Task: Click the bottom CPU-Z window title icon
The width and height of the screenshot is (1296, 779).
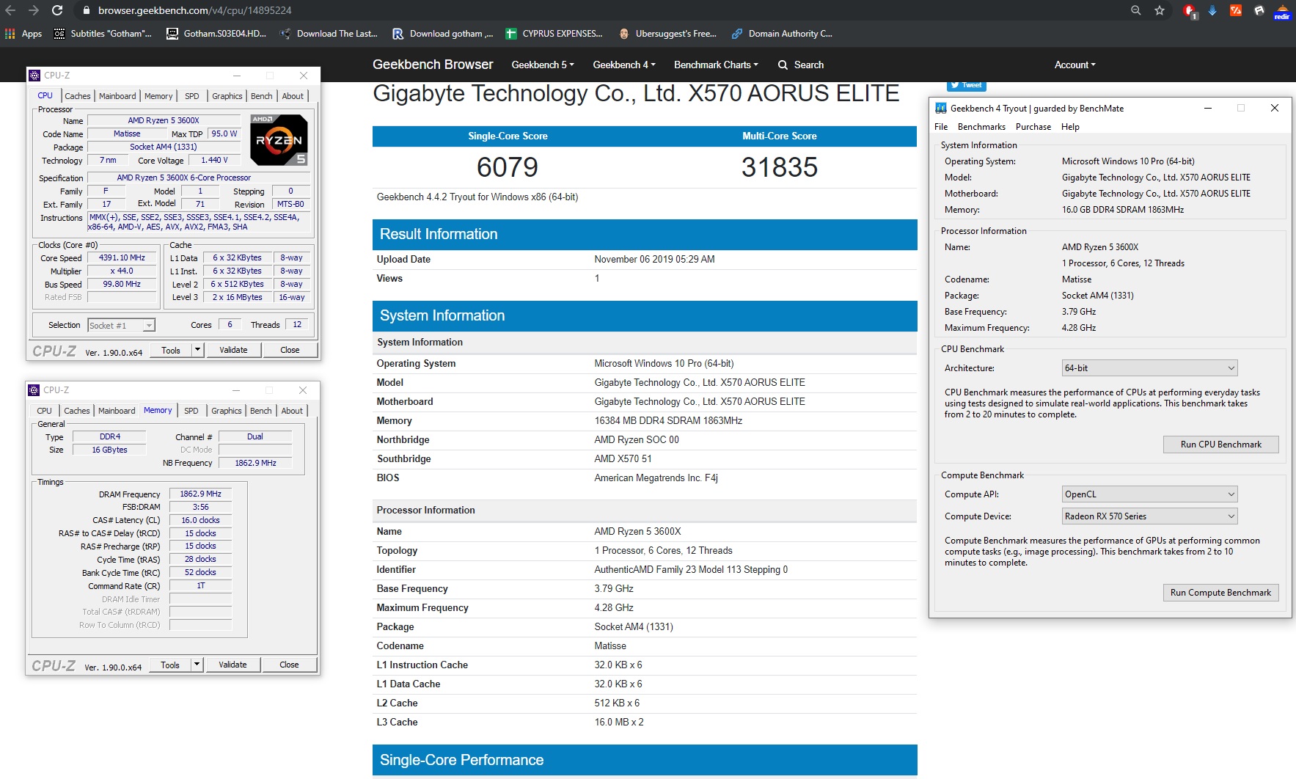Action: pos(33,390)
